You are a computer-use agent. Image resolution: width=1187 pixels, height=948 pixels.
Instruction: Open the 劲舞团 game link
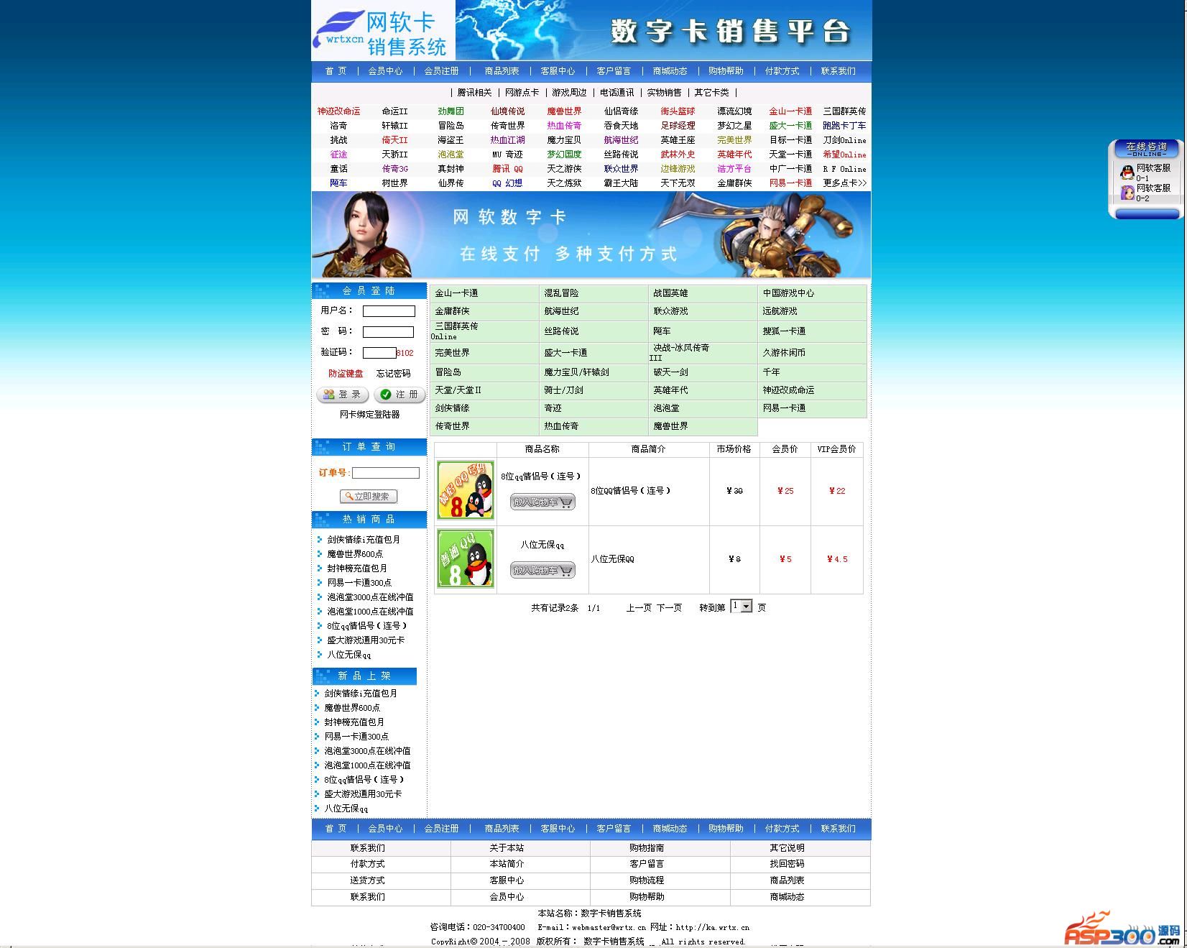tap(451, 111)
